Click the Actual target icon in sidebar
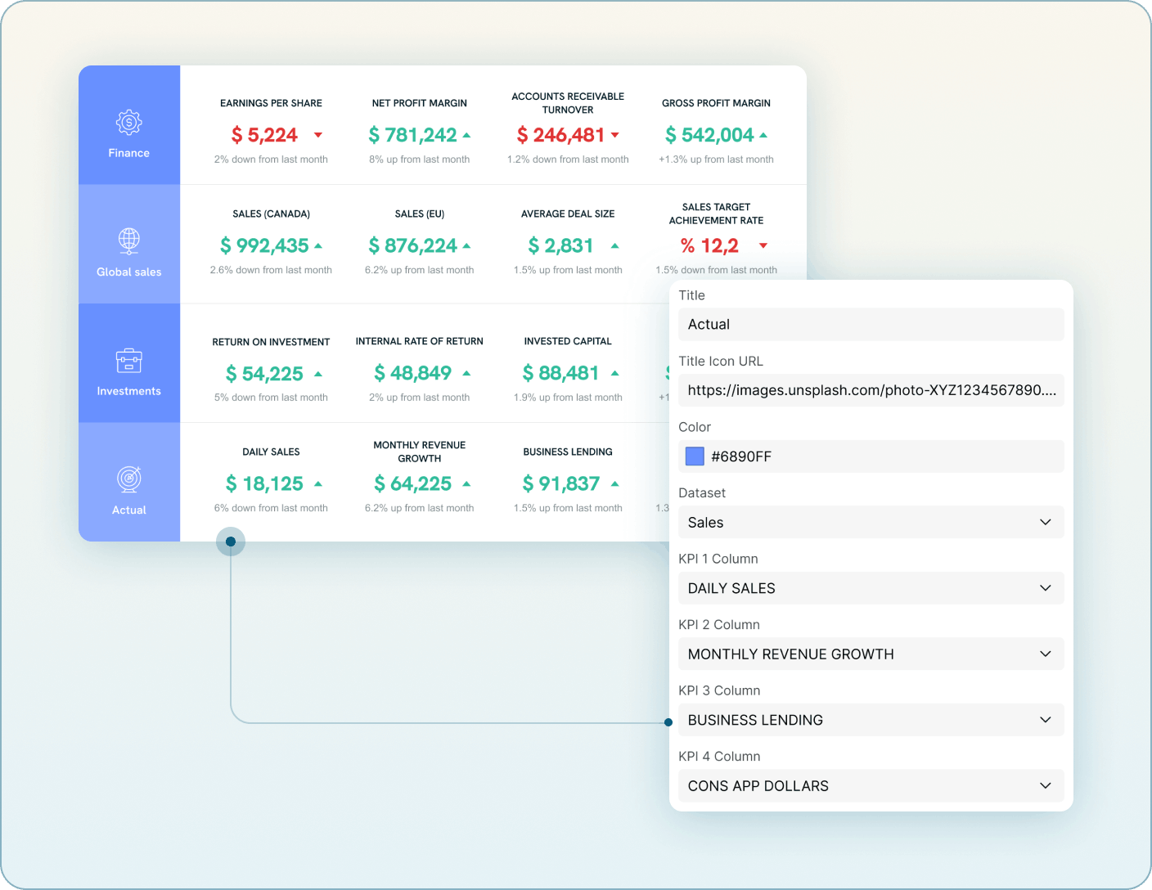Screen dimensions: 1152x890 pos(128,479)
